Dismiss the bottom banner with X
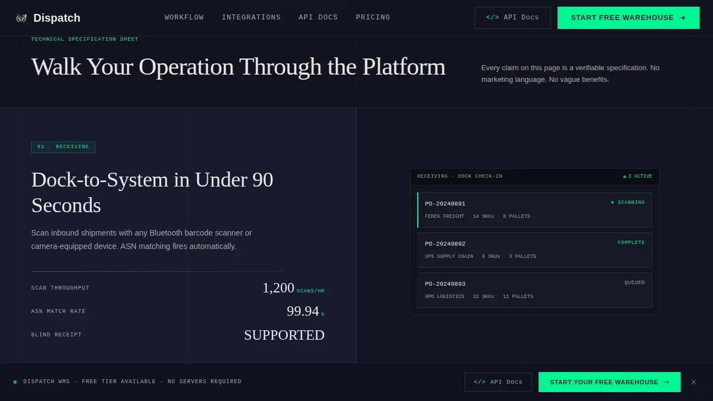 tap(694, 382)
